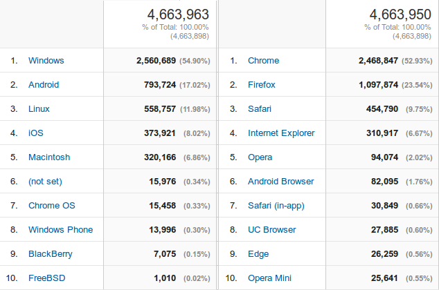Select the UC Browser link
Screen dimensions: 439x290
pos(272,230)
